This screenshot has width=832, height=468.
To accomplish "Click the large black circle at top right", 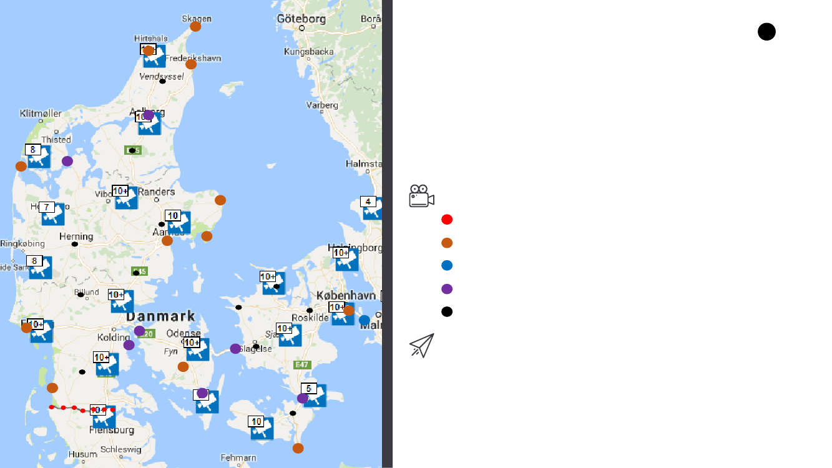I will coord(766,32).
